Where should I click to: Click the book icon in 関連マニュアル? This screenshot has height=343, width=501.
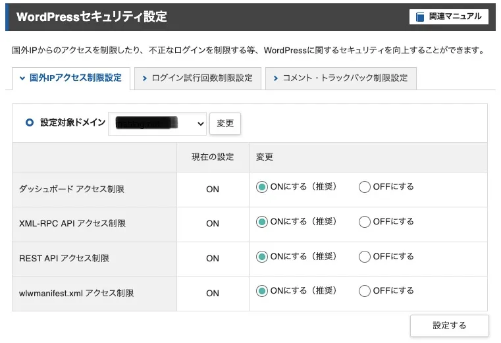tap(420, 16)
